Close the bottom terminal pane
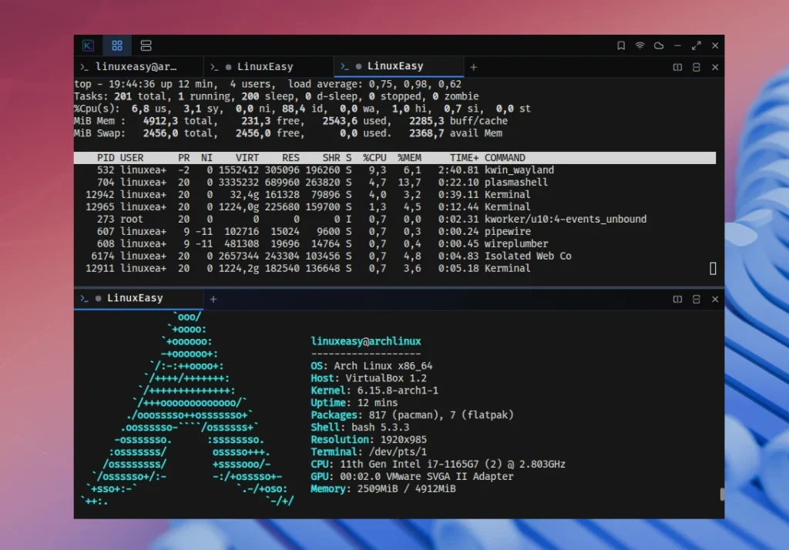This screenshot has width=789, height=550. [x=714, y=299]
